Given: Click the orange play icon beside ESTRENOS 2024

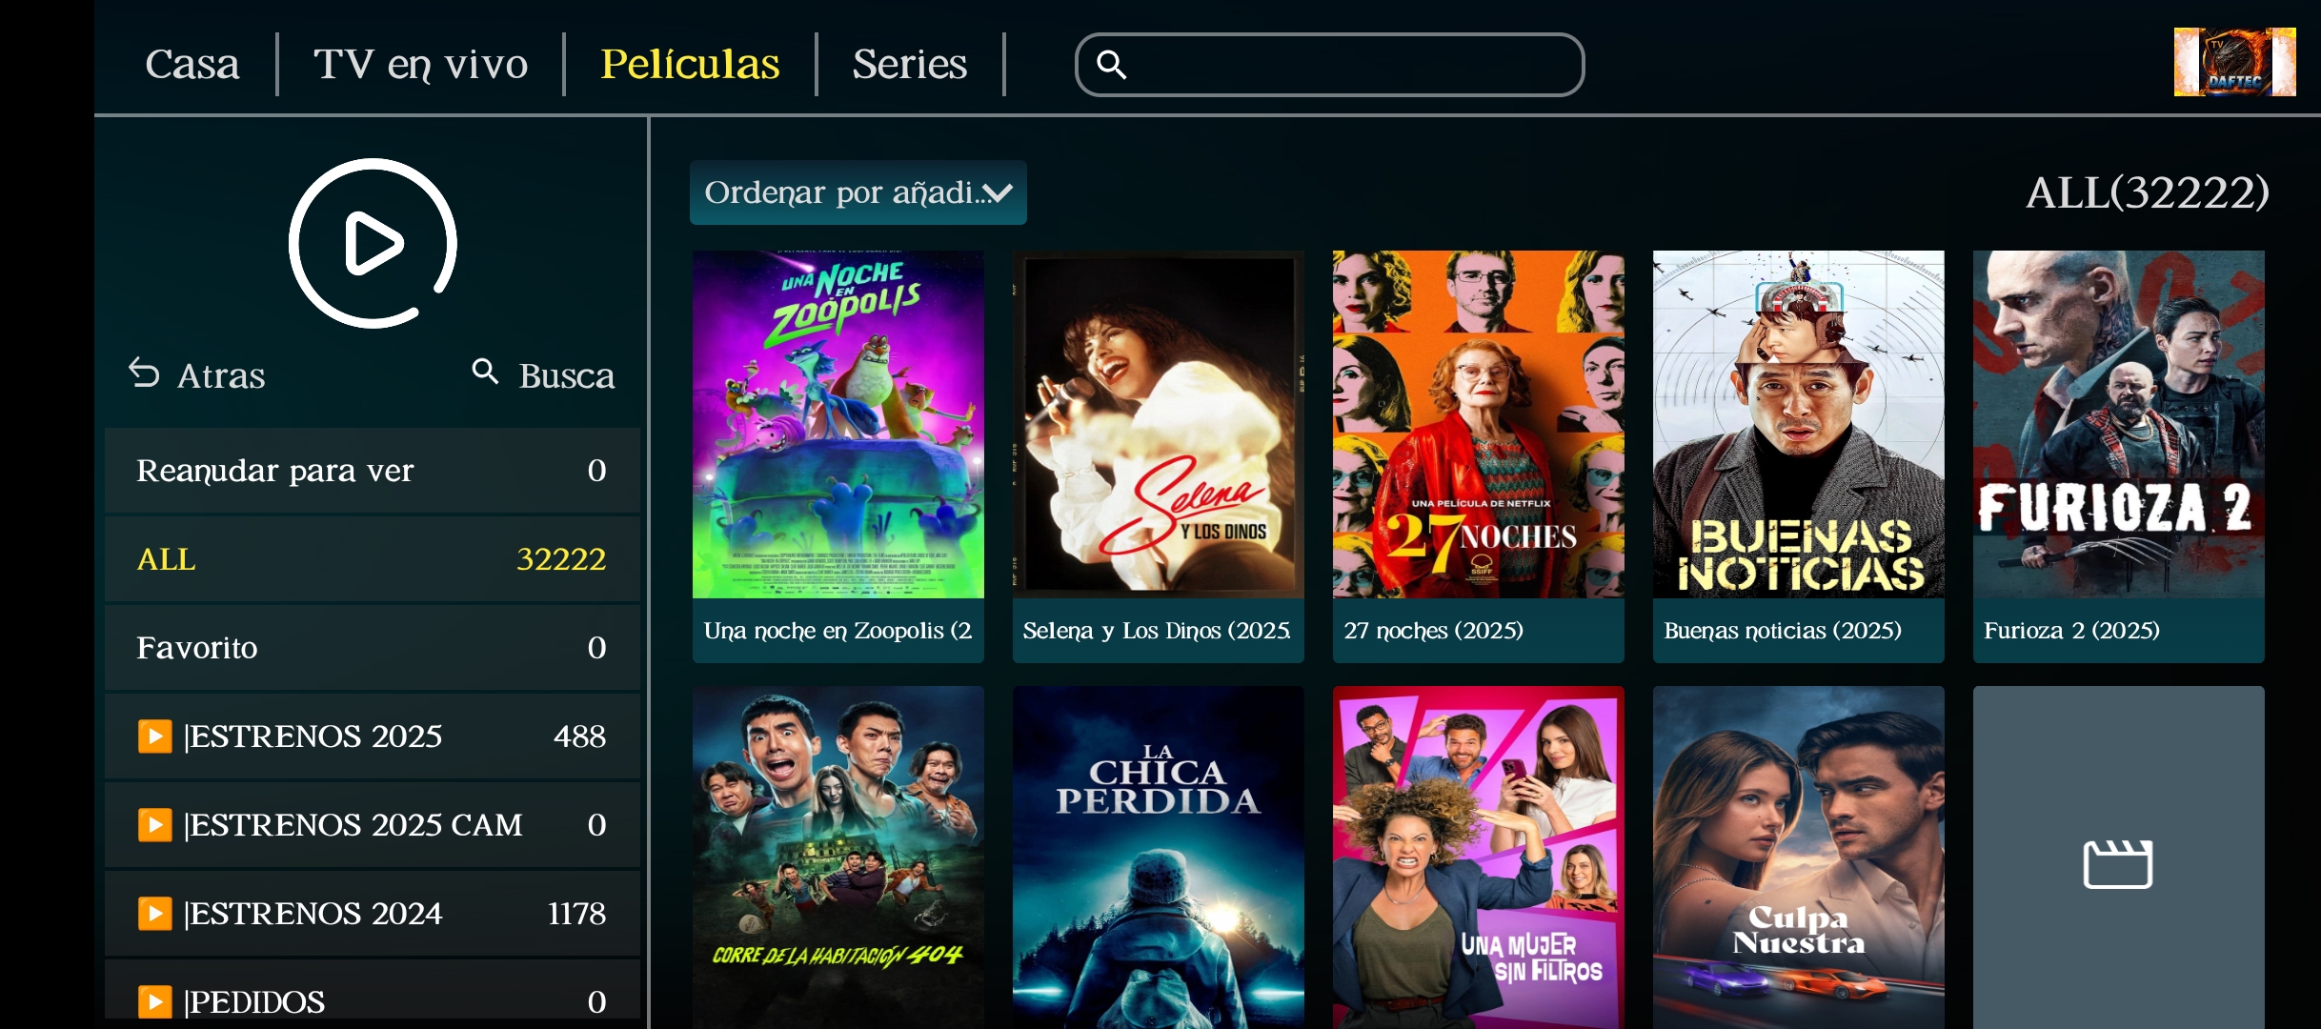Looking at the screenshot, I should click(x=154, y=913).
